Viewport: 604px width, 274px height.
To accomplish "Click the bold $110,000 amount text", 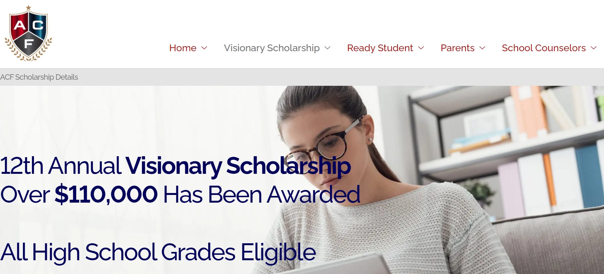I will click(106, 194).
